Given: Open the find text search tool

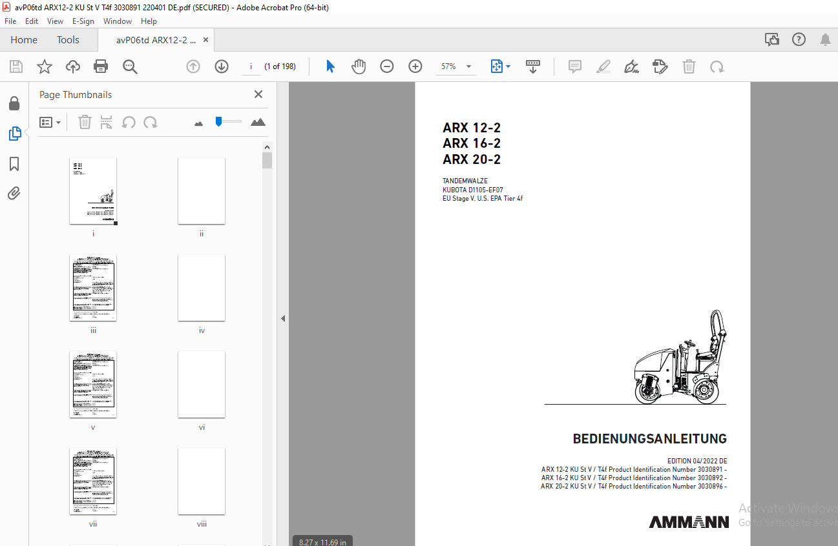Looking at the screenshot, I should (x=130, y=66).
